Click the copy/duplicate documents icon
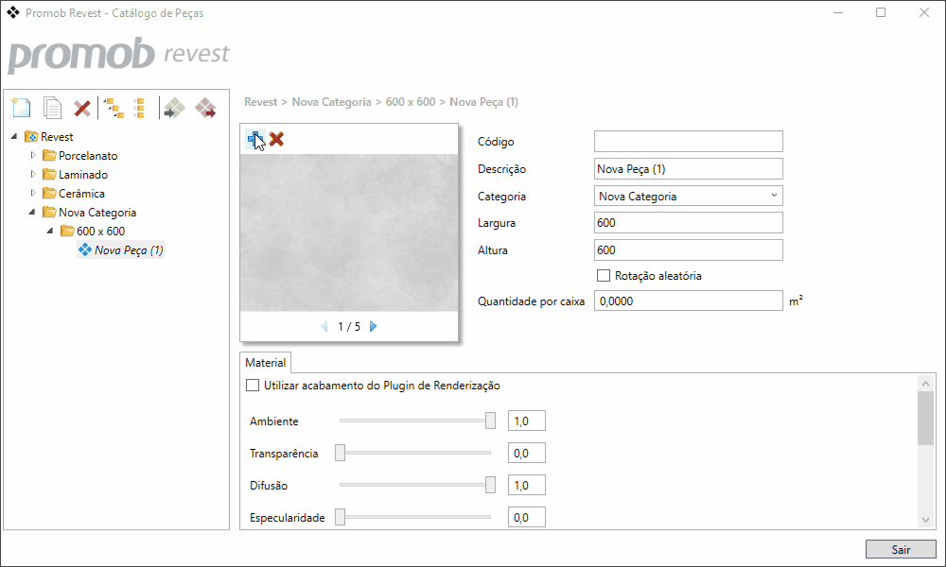946x567 pixels. tap(53, 108)
